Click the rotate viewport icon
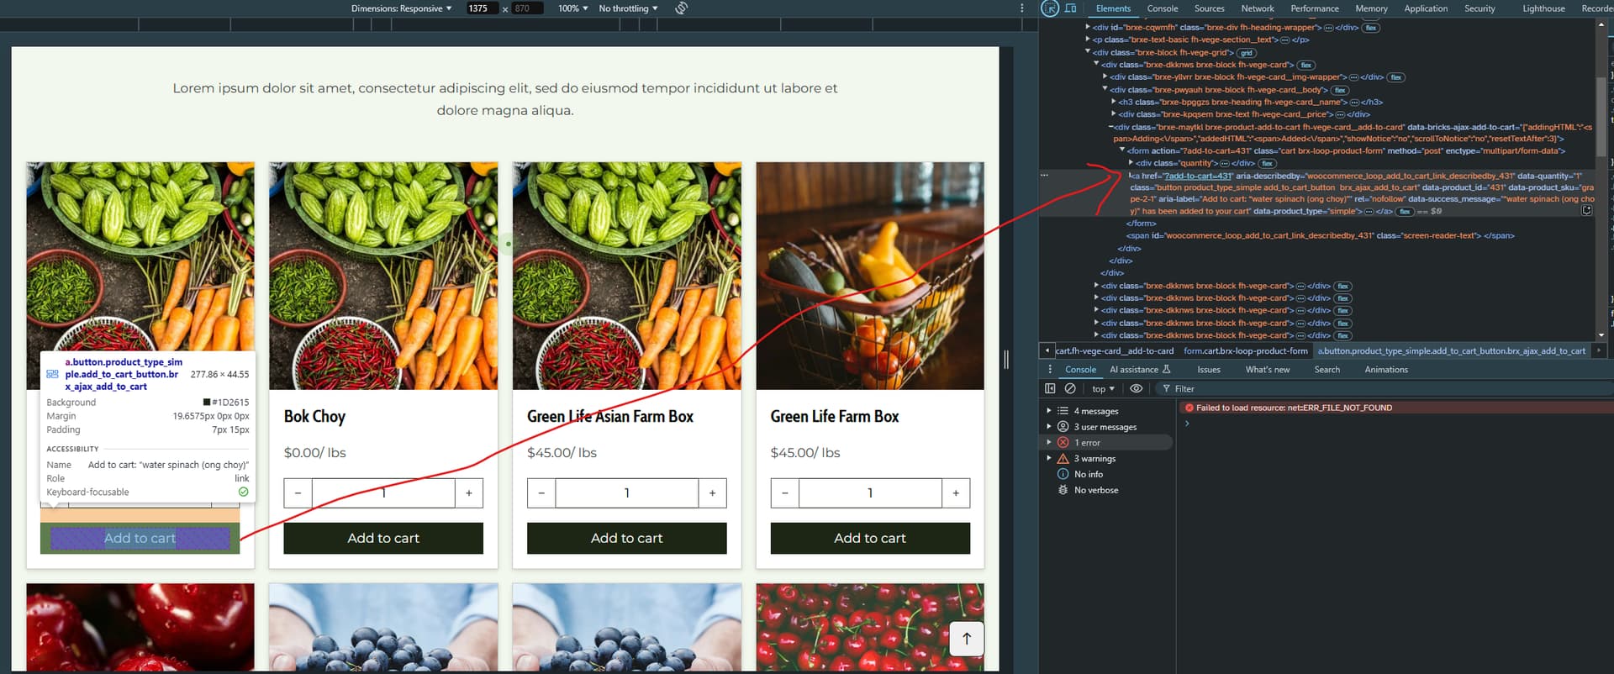The width and height of the screenshot is (1614, 674). (x=682, y=8)
